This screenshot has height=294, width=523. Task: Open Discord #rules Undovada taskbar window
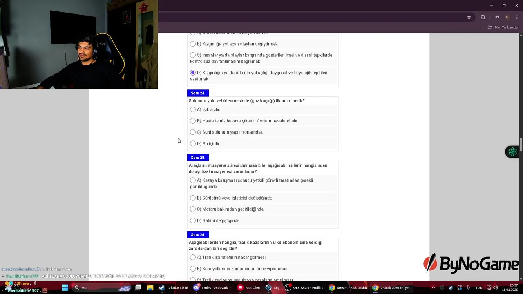pos(212,287)
